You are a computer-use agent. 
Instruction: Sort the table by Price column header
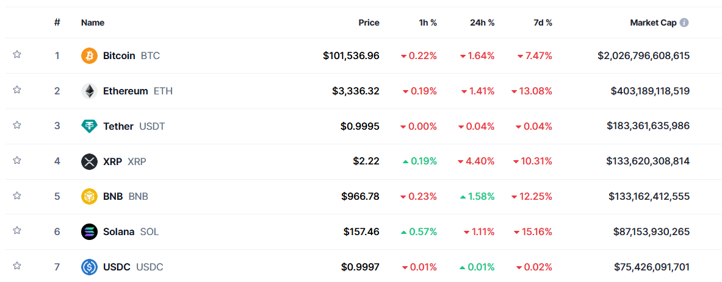369,23
